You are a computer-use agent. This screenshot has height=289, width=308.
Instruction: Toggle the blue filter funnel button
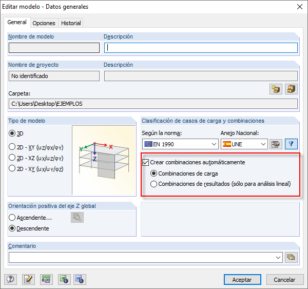pos(291,144)
